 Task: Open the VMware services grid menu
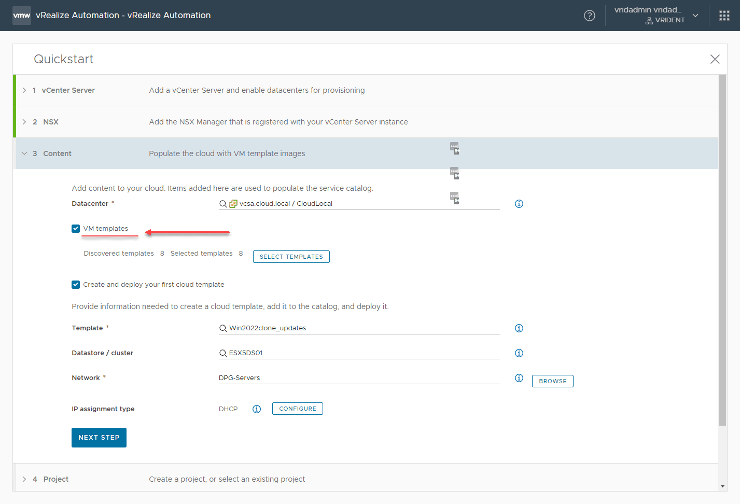(724, 16)
